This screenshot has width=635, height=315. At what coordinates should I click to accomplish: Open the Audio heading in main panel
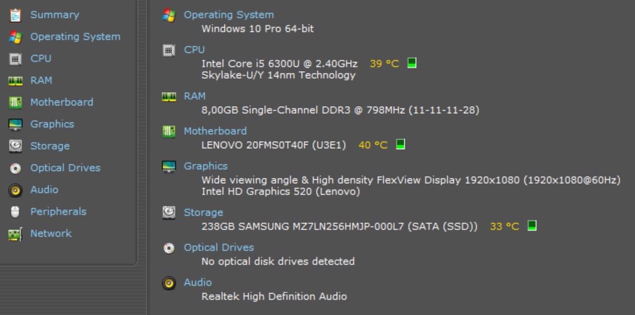click(x=198, y=282)
